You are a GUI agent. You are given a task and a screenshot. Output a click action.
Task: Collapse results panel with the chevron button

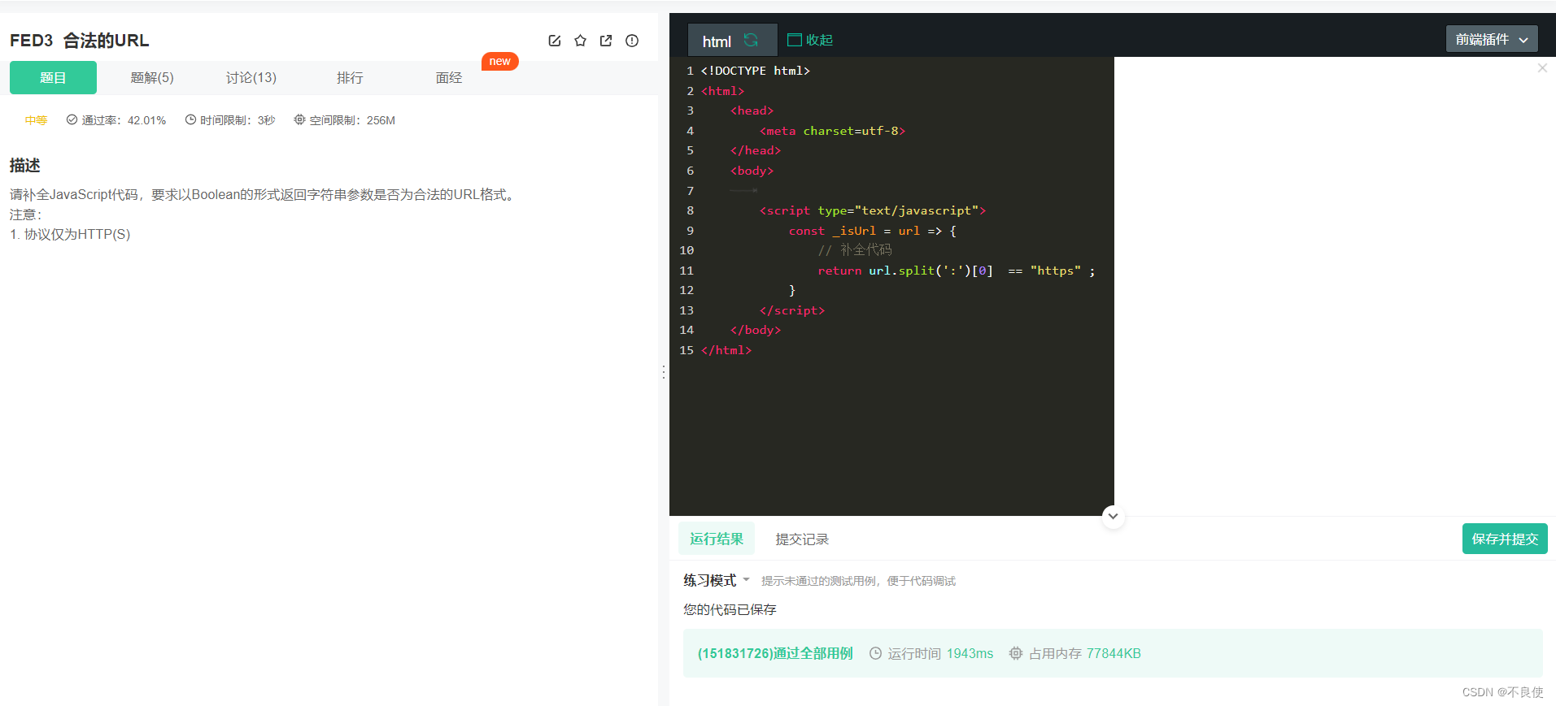tap(1113, 516)
